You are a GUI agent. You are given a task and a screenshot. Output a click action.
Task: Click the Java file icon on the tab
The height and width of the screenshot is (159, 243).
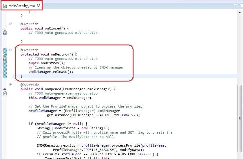click(x=5, y=6)
